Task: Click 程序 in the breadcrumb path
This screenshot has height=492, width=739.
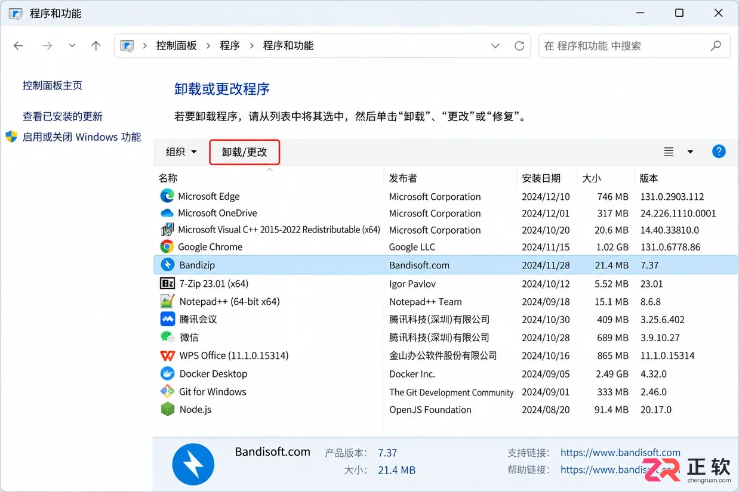Action: [x=229, y=46]
